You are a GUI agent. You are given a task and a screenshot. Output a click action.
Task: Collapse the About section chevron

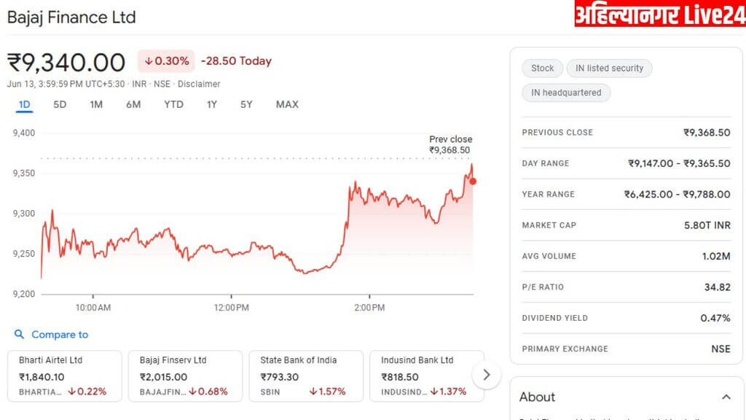click(x=726, y=397)
